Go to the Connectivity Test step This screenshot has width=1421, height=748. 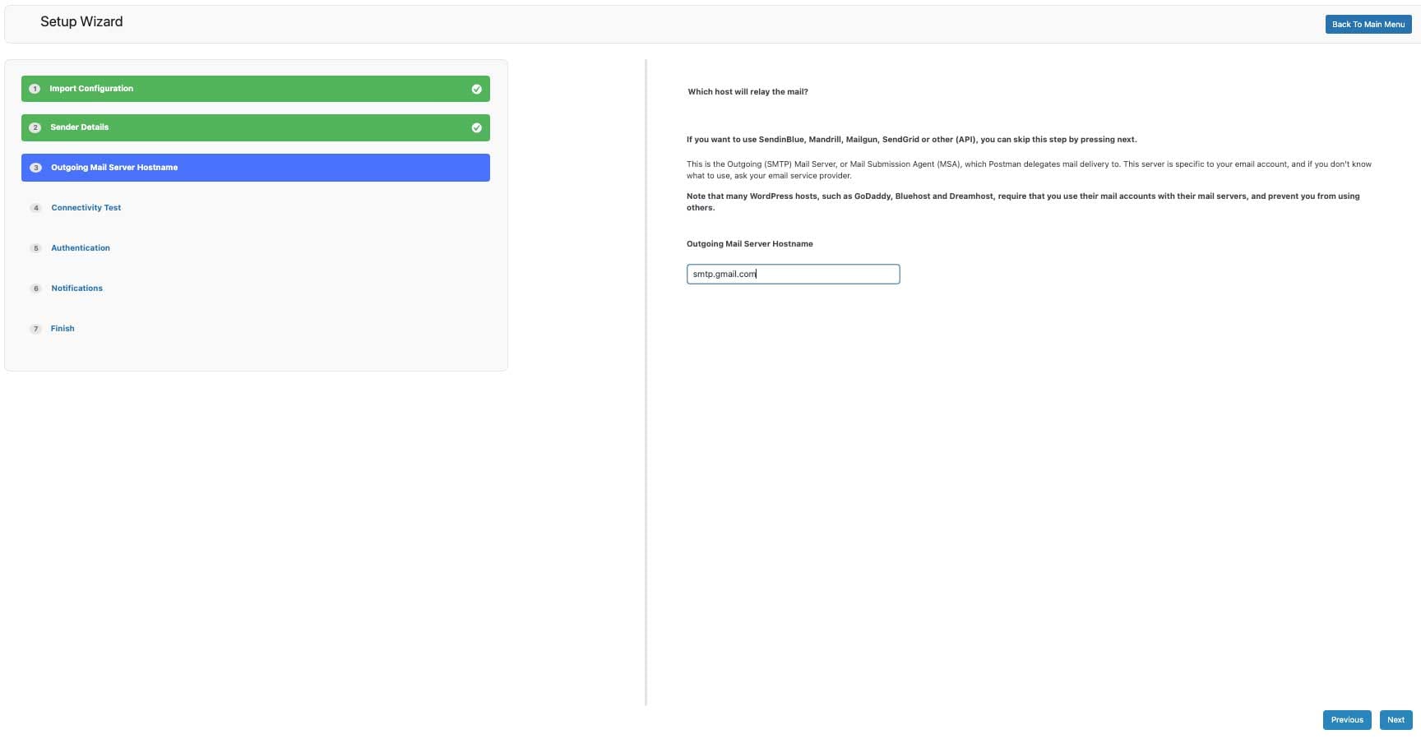86,208
